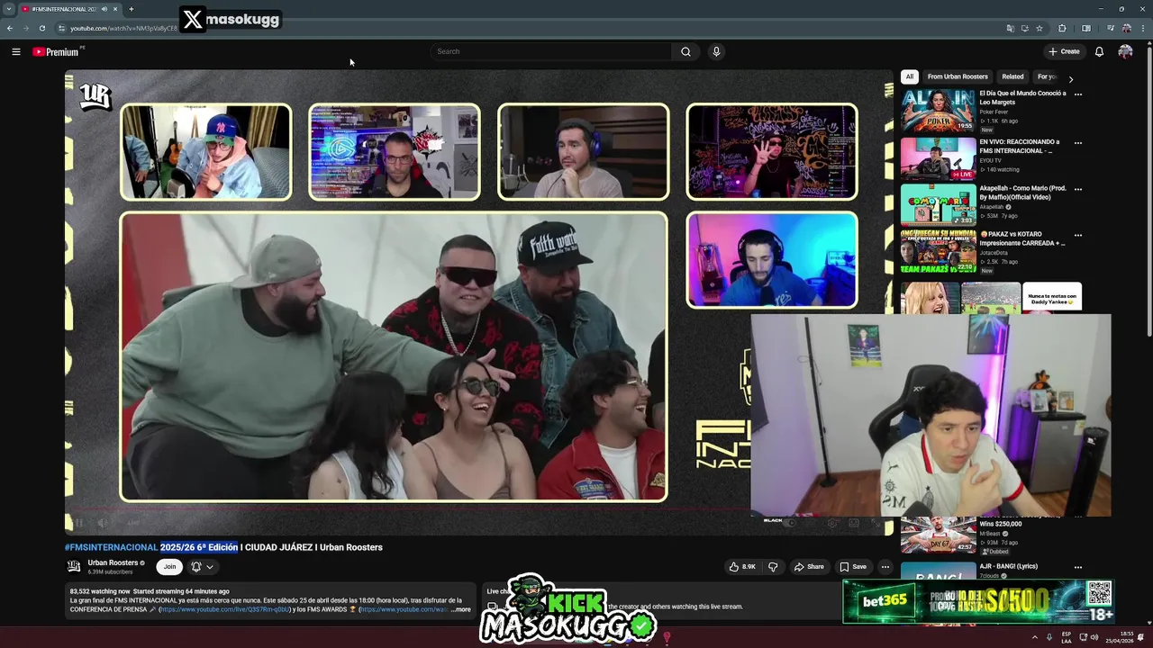Open options for El Día Que el Mundo video
1153x648 pixels.
(x=1077, y=94)
